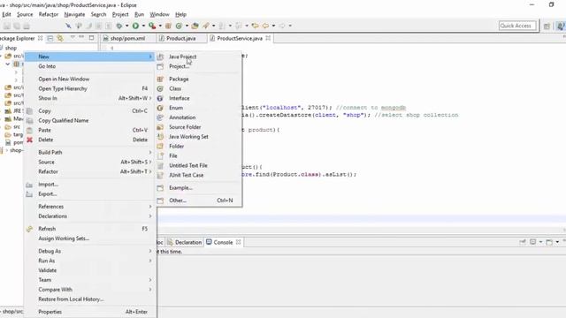This screenshot has width=566, height=318.
Task: Switch to the Declaration view tab
Action: pos(185,242)
